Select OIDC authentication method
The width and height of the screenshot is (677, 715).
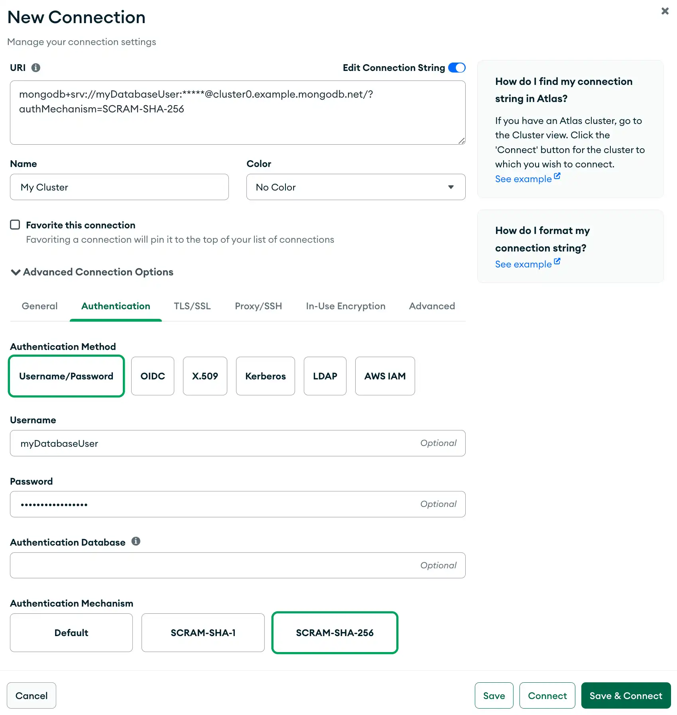(153, 376)
